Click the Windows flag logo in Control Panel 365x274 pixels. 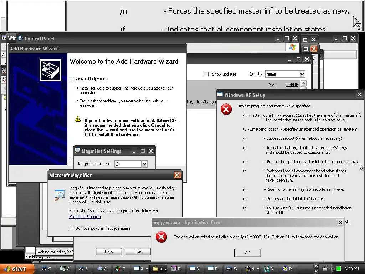[x=292, y=47]
